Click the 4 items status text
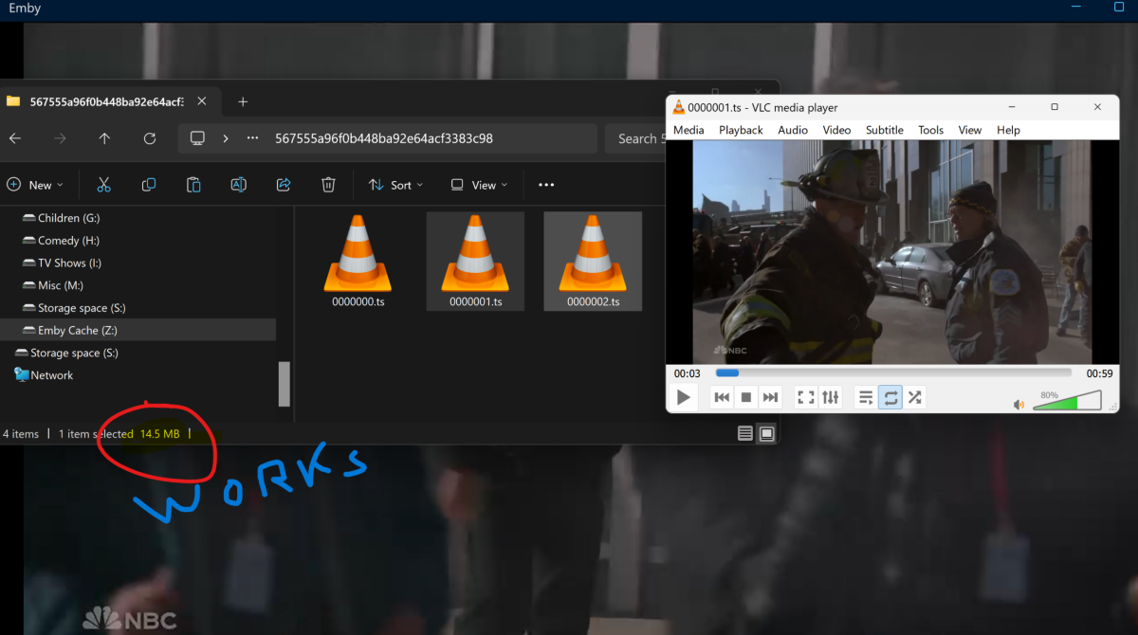 tap(21, 434)
